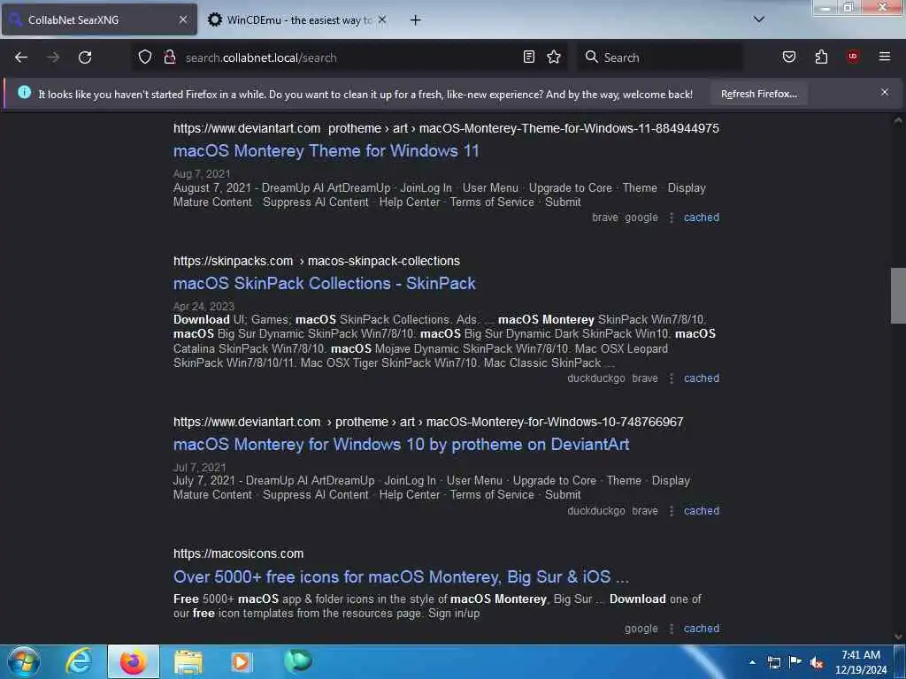Image resolution: width=906 pixels, height=679 pixels.
Task: Reload the page with the refresh icon
Action: pyautogui.click(x=85, y=57)
